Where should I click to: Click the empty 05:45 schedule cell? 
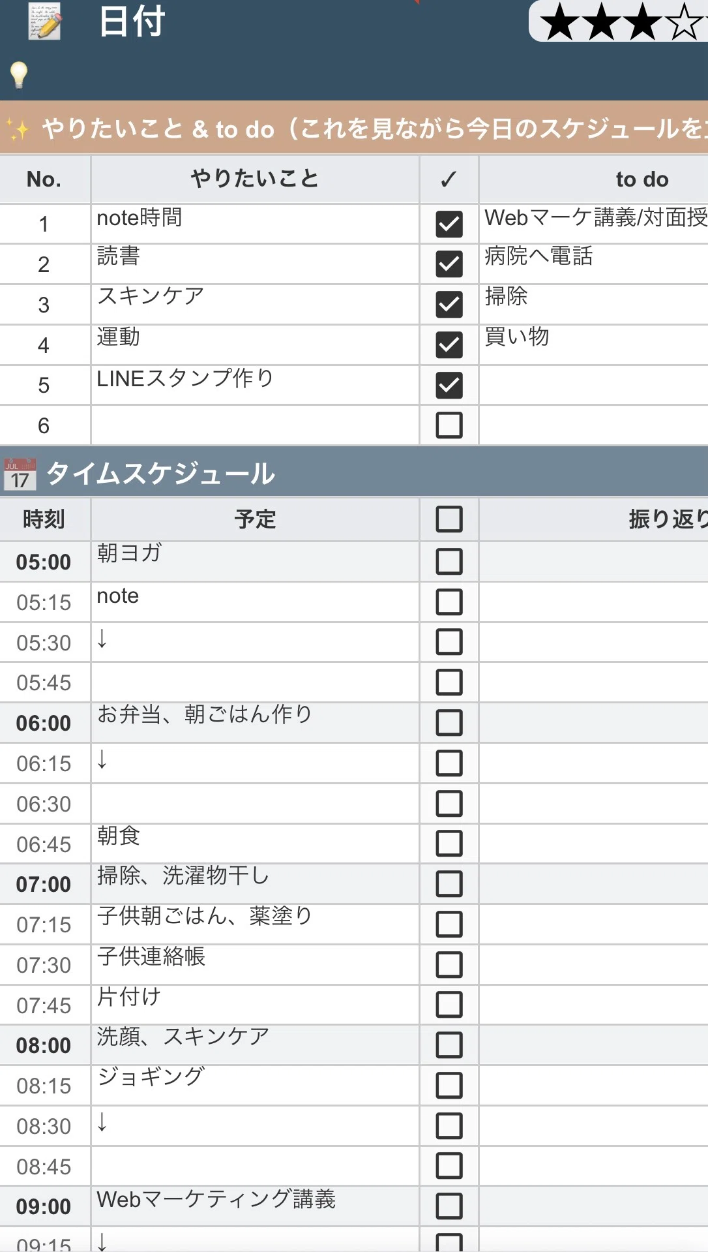255,682
